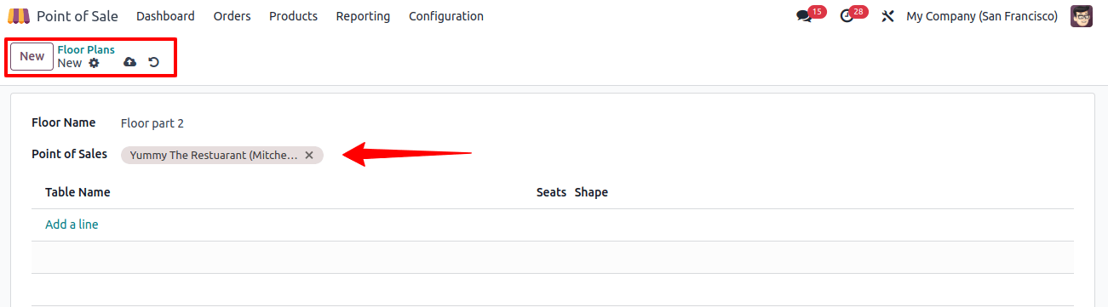
Task: Edit the Floor Name field value
Action: tap(596, 123)
